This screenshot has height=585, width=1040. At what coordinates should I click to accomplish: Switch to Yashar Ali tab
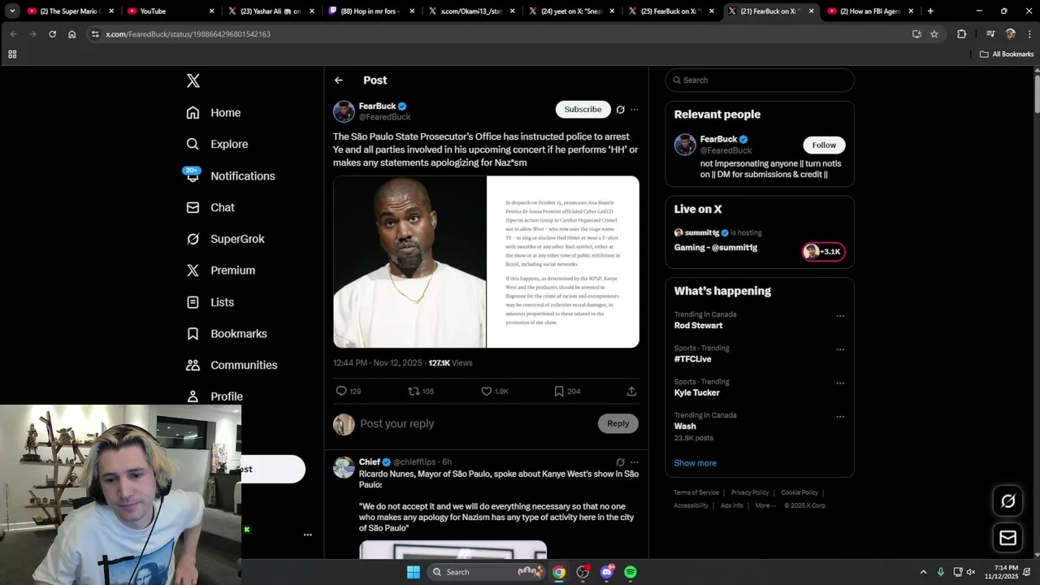pos(271,11)
